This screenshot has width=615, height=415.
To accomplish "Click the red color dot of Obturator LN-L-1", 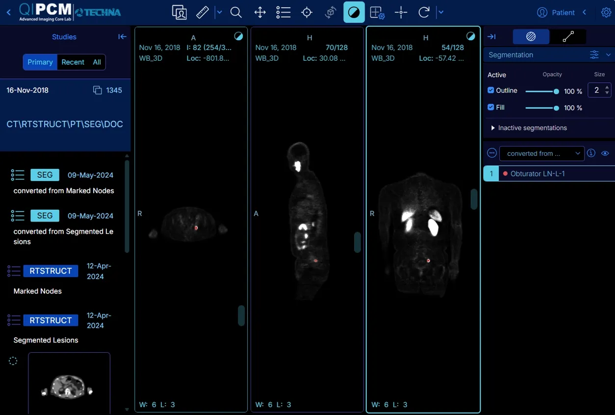I will click(505, 174).
